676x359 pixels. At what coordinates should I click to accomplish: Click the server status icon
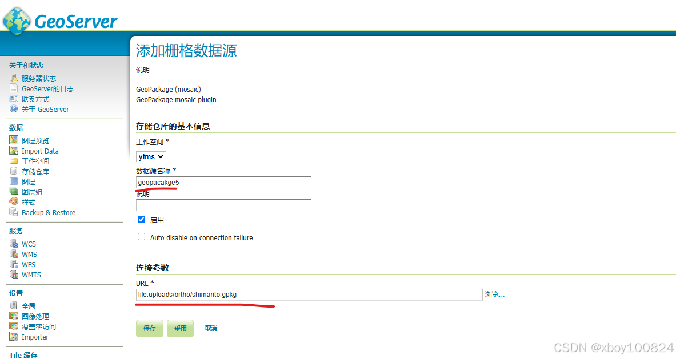[14, 78]
